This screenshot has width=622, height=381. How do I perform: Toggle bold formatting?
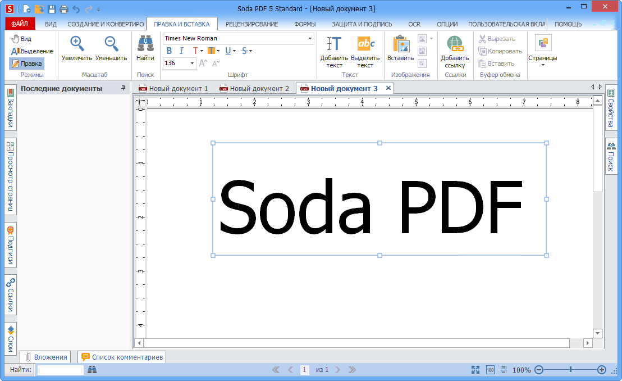[x=170, y=51]
